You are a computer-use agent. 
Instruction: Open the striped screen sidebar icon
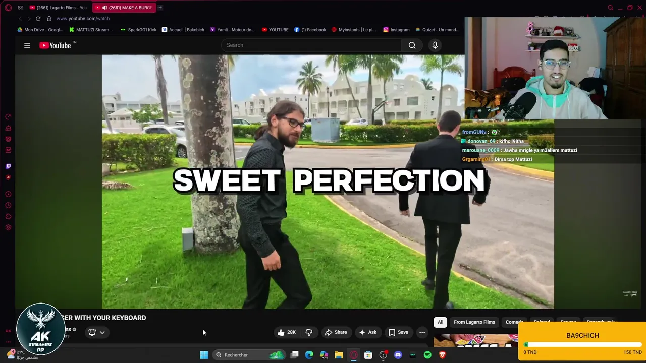coord(8,139)
